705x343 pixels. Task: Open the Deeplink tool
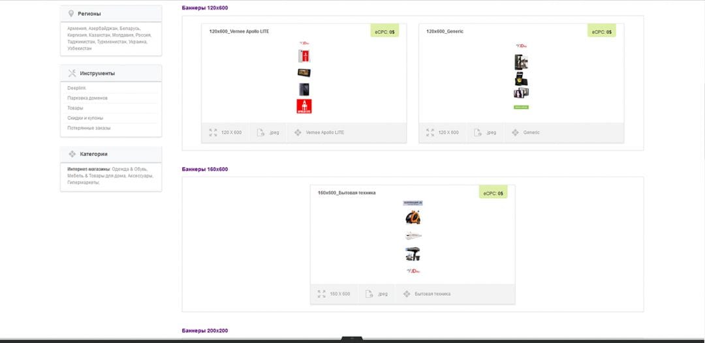coord(76,88)
